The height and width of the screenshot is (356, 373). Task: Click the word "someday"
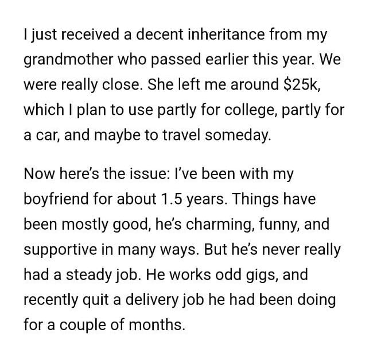coord(249,134)
